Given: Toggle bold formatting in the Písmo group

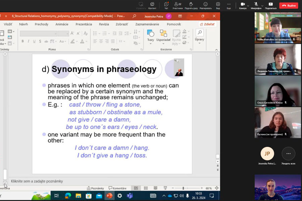Looking at the screenshot, I should pyautogui.click(x=22, y=41).
